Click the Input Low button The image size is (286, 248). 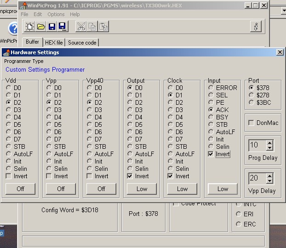coord(223,189)
